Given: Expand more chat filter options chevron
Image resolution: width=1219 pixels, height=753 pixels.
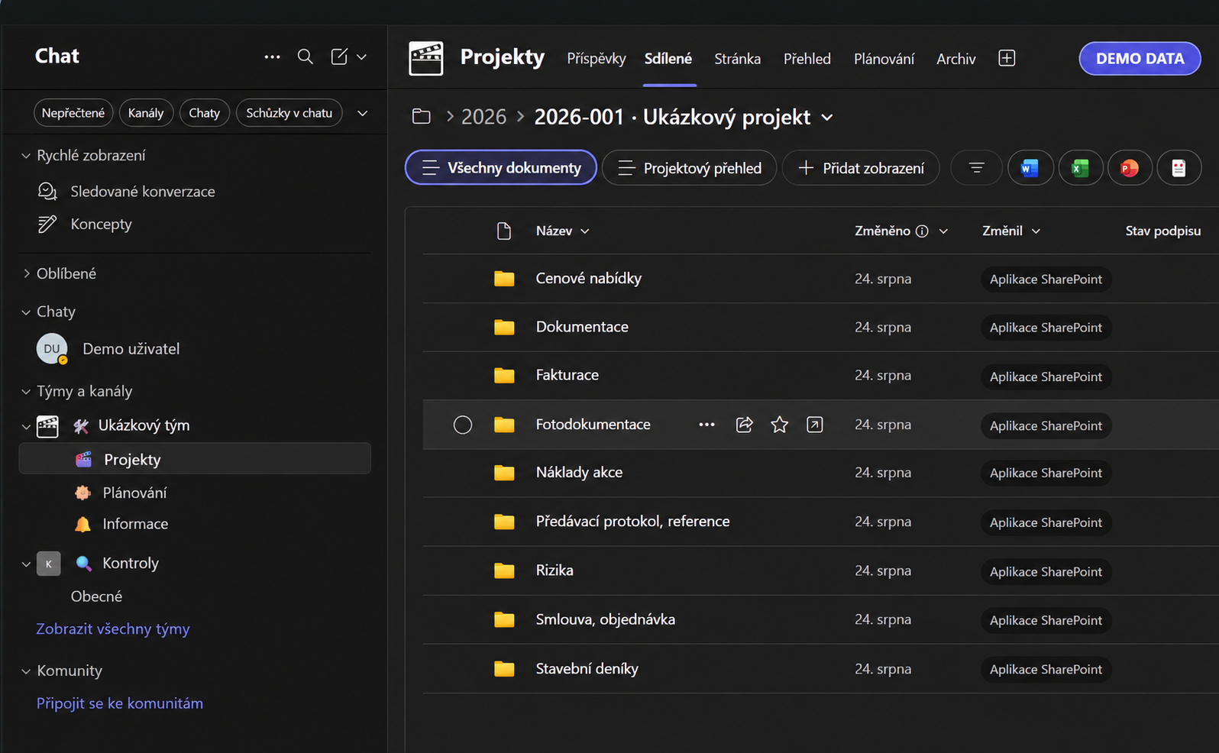Looking at the screenshot, I should point(363,113).
